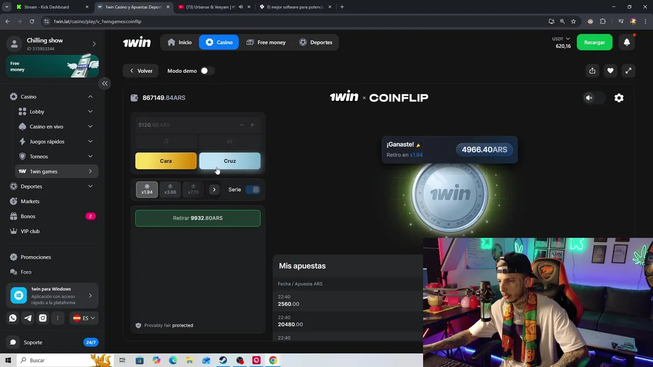653x367 pixels.
Task: Go to Inicio tab
Action: click(x=180, y=42)
